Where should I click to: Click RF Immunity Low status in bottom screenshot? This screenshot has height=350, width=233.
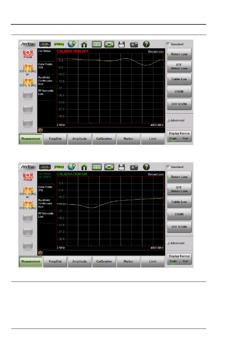click(46, 215)
